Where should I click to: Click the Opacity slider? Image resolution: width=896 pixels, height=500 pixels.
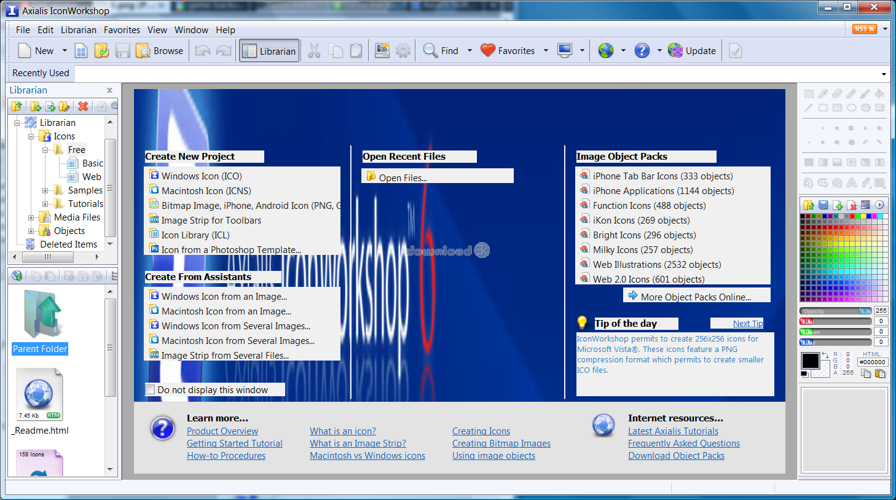click(x=836, y=311)
